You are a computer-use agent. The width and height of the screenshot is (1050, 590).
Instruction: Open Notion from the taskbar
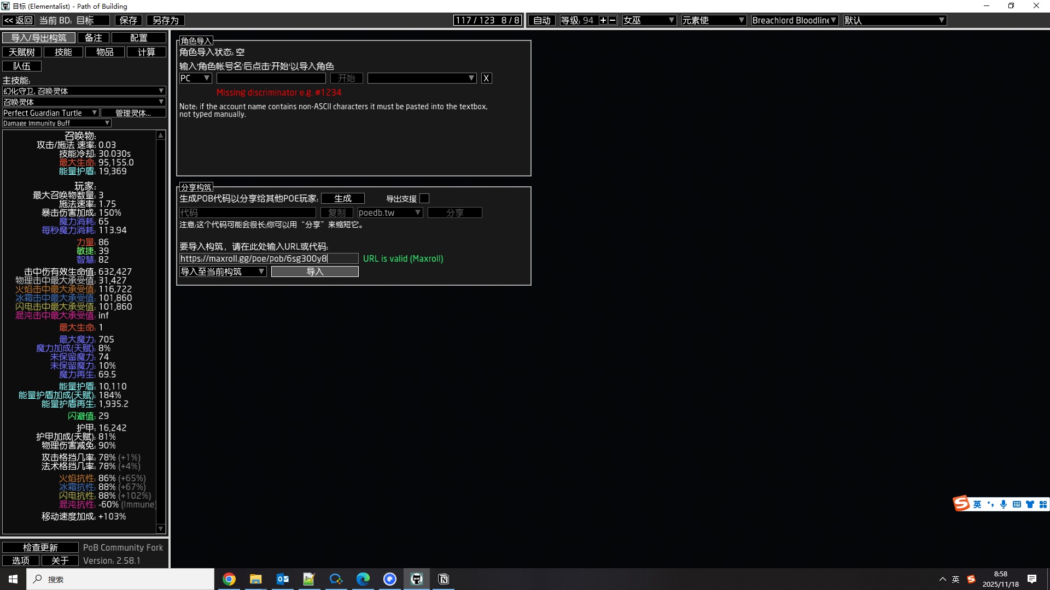pyautogui.click(x=444, y=579)
